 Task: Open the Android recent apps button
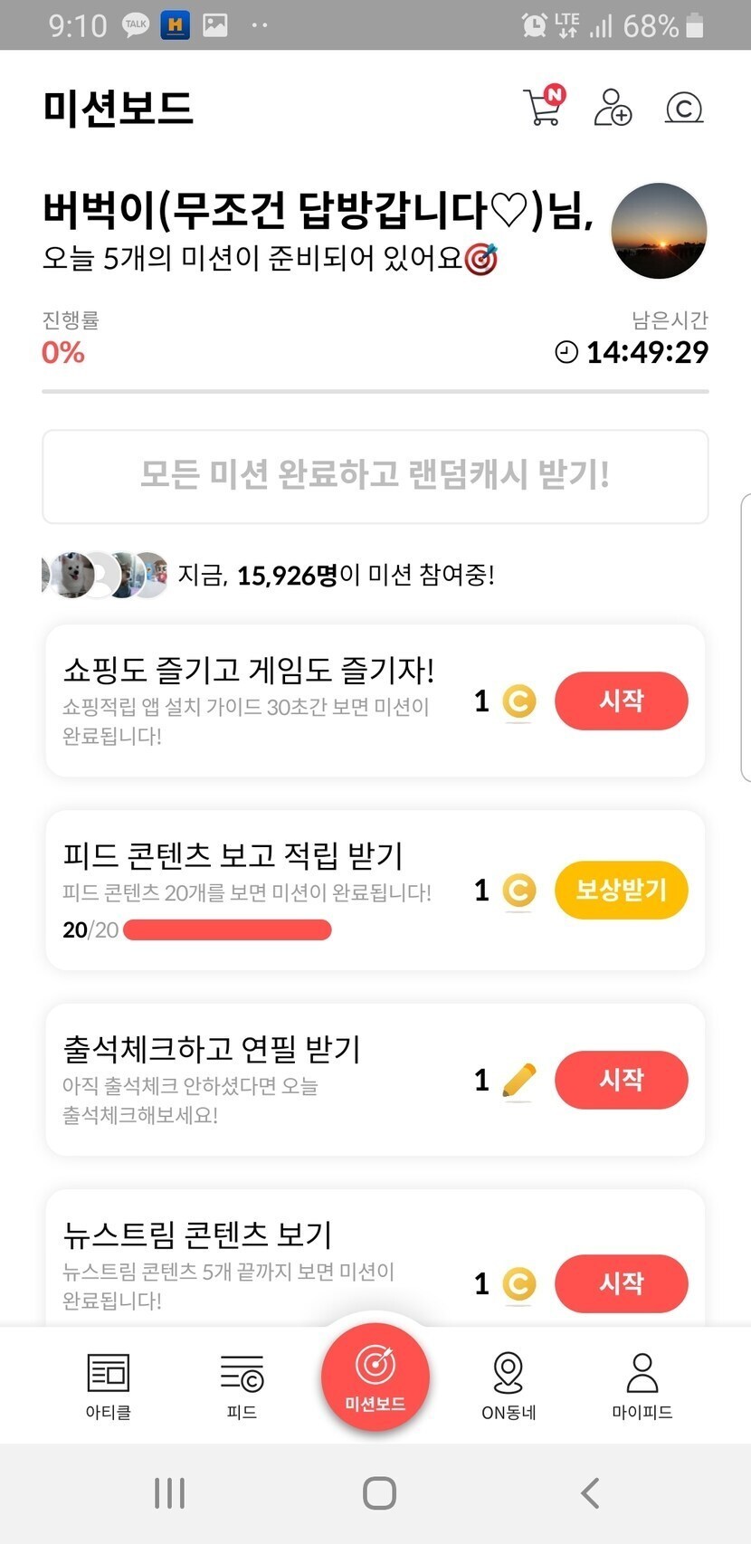coord(170,1493)
